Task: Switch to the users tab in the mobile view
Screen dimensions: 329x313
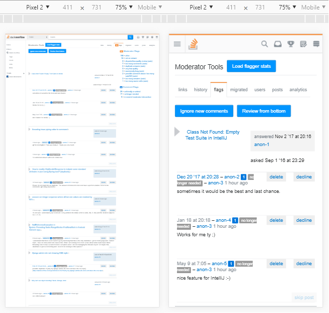Action: (260, 90)
